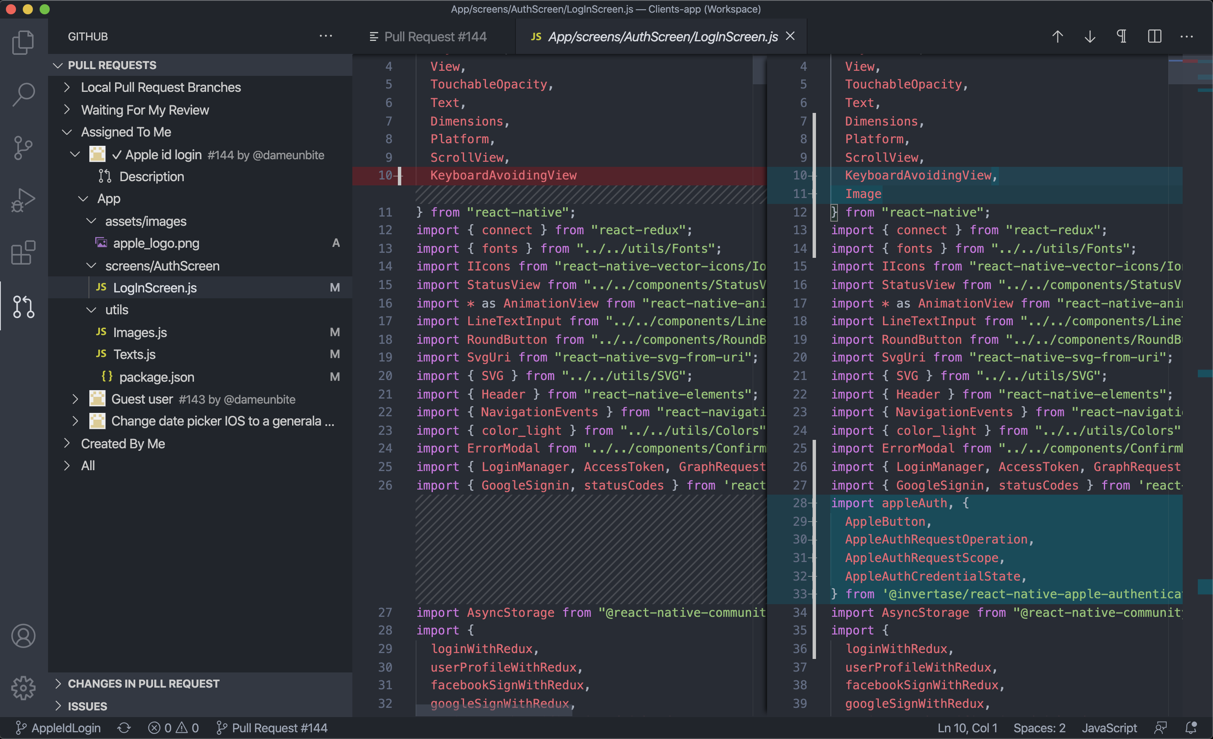The height and width of the screenshot is (739, 1213).
Task: Expand Created By Me group
Action: pyautogui.click(x=200, y=444)
